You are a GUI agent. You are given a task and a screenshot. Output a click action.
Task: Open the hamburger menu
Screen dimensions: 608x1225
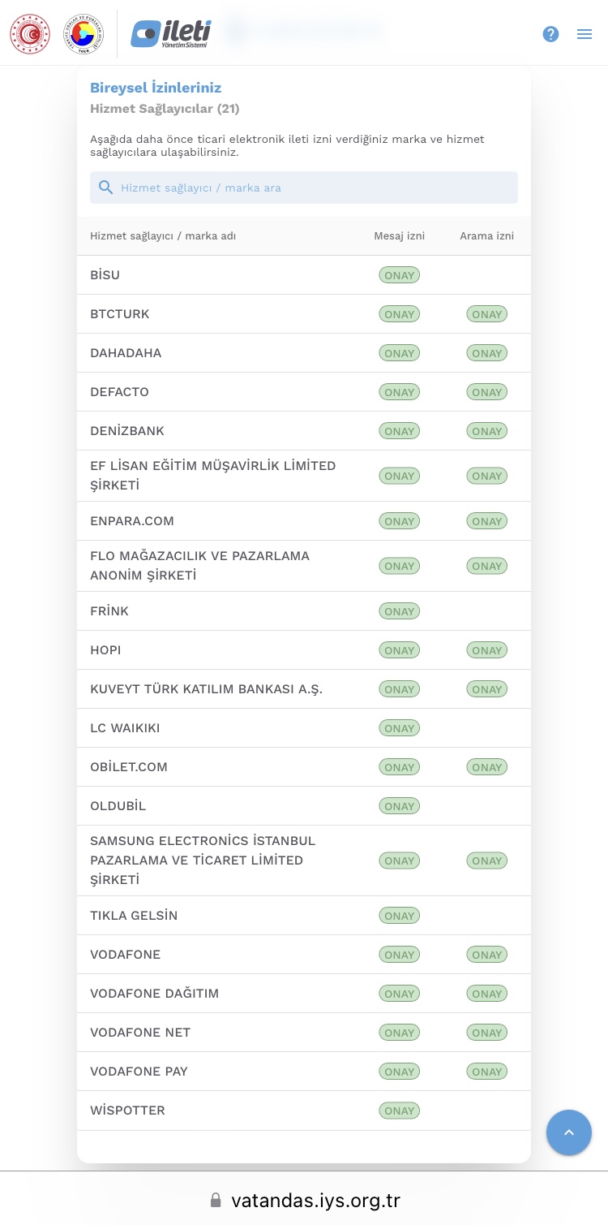(584, 34)
